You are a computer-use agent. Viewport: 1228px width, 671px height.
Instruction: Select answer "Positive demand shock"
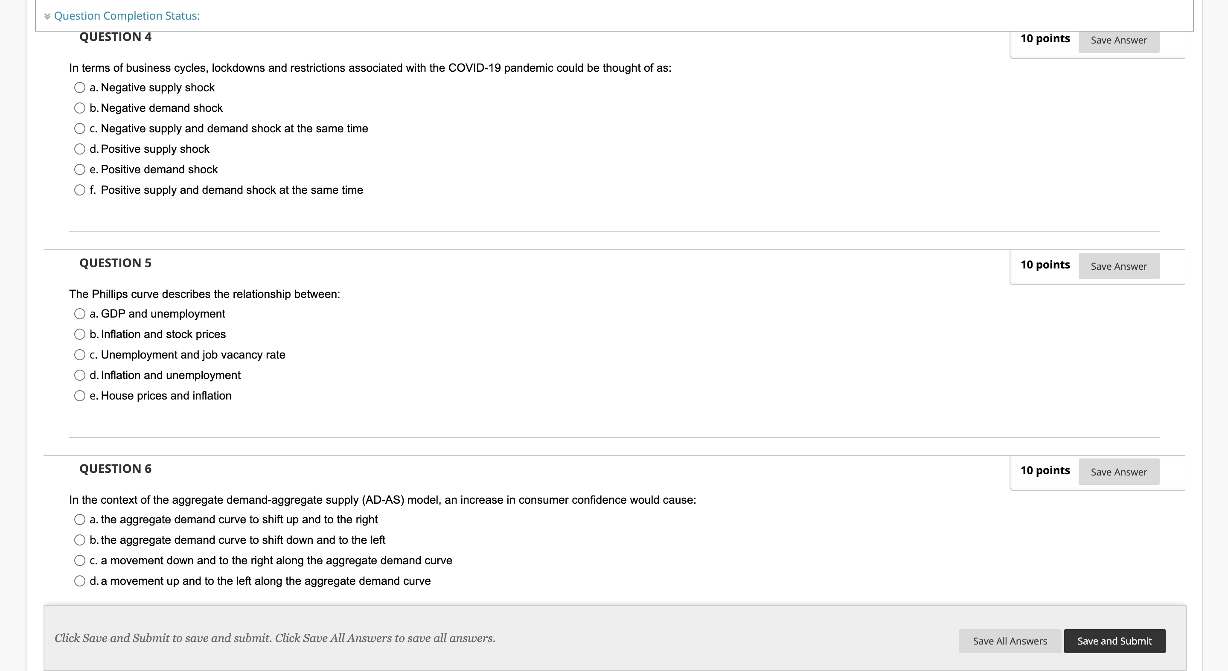(x=80, y=169)
